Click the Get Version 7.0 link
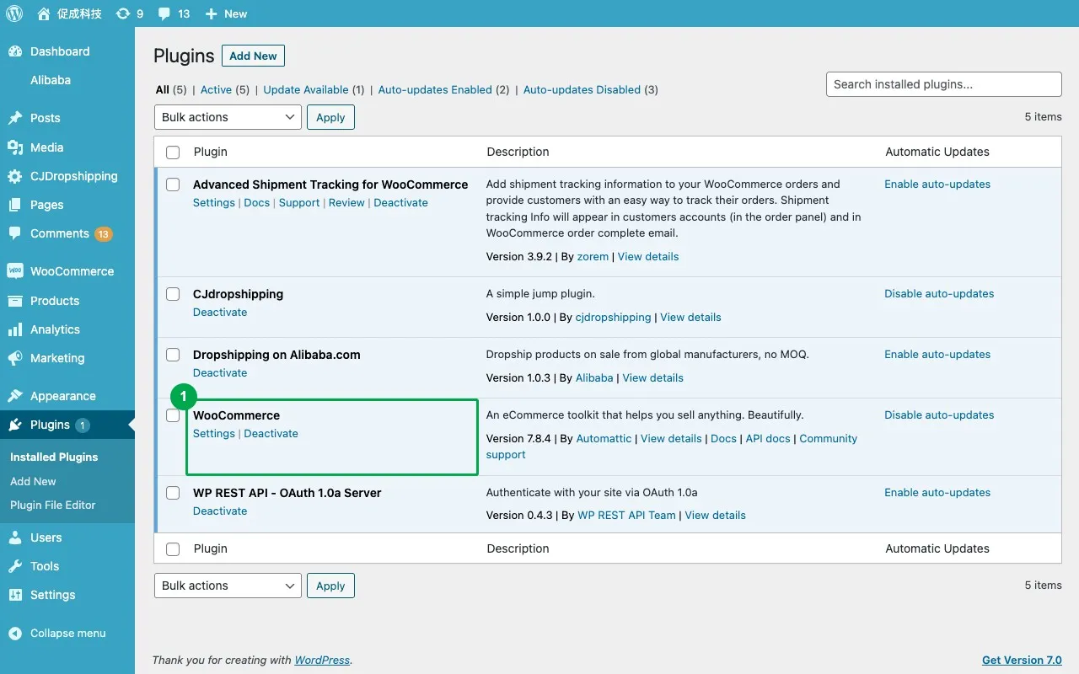Image resolution: width=1079 pixels, height=674 pixels. [x=1022, y=660]
